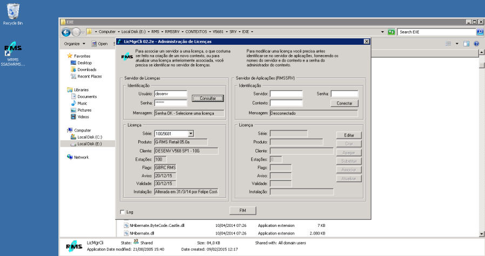This screenshot has height=256, width=485.
Task: Open the Série dropdown showing 10G5681
Action: [191, 134]
